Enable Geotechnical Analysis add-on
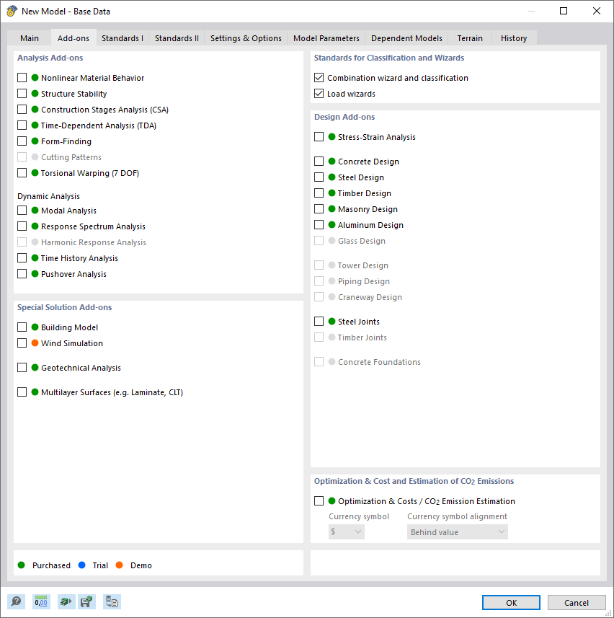614x618 pixels. click(22, 368)
